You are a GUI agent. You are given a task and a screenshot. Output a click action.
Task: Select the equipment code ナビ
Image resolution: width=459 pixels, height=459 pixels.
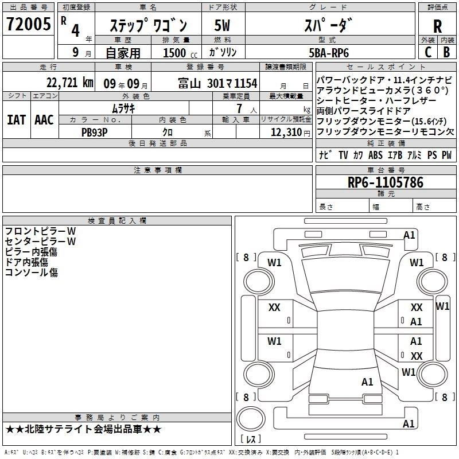[x=325, y=155]
